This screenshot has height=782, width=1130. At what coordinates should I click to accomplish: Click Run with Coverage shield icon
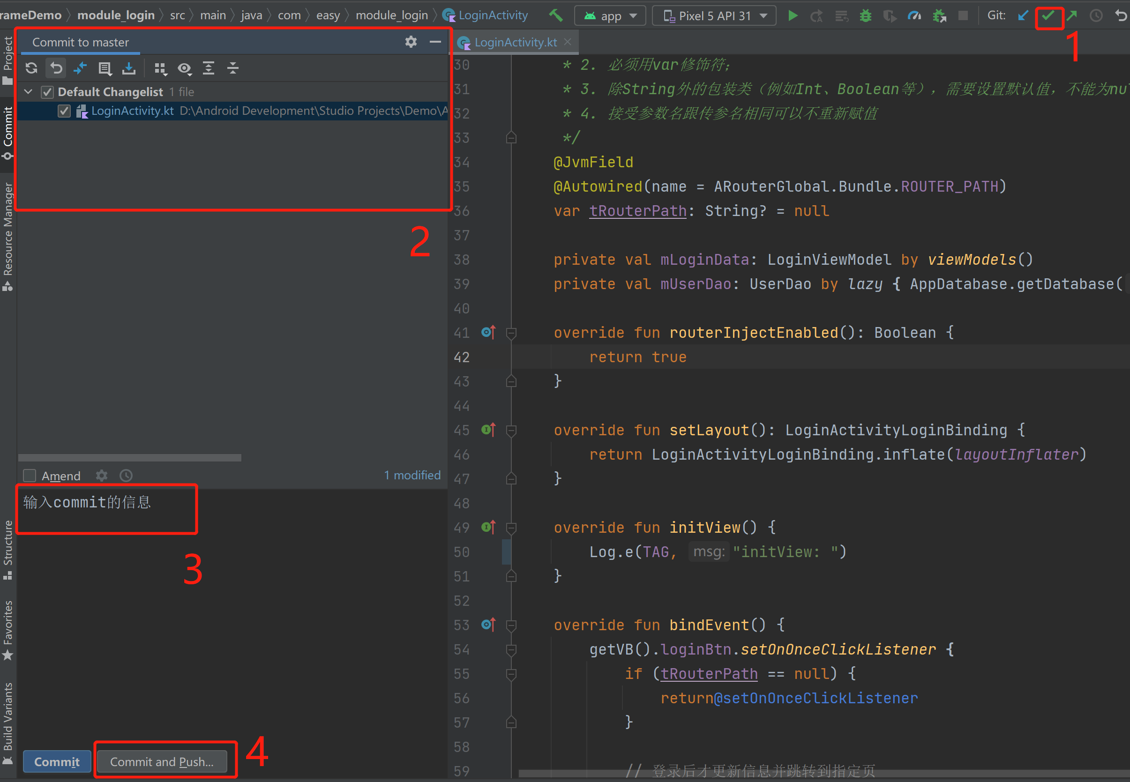(890, 16)
